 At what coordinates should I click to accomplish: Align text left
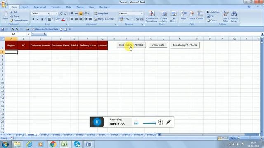pyautogui.click(x=72, y=19)
